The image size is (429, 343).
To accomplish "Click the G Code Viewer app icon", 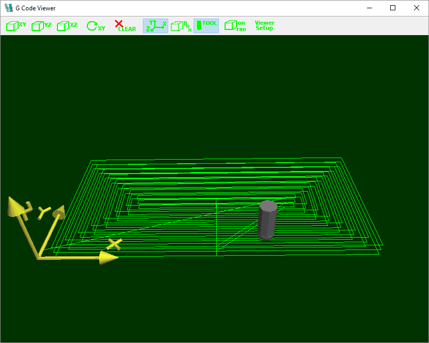I will click(x=8, y=8).
